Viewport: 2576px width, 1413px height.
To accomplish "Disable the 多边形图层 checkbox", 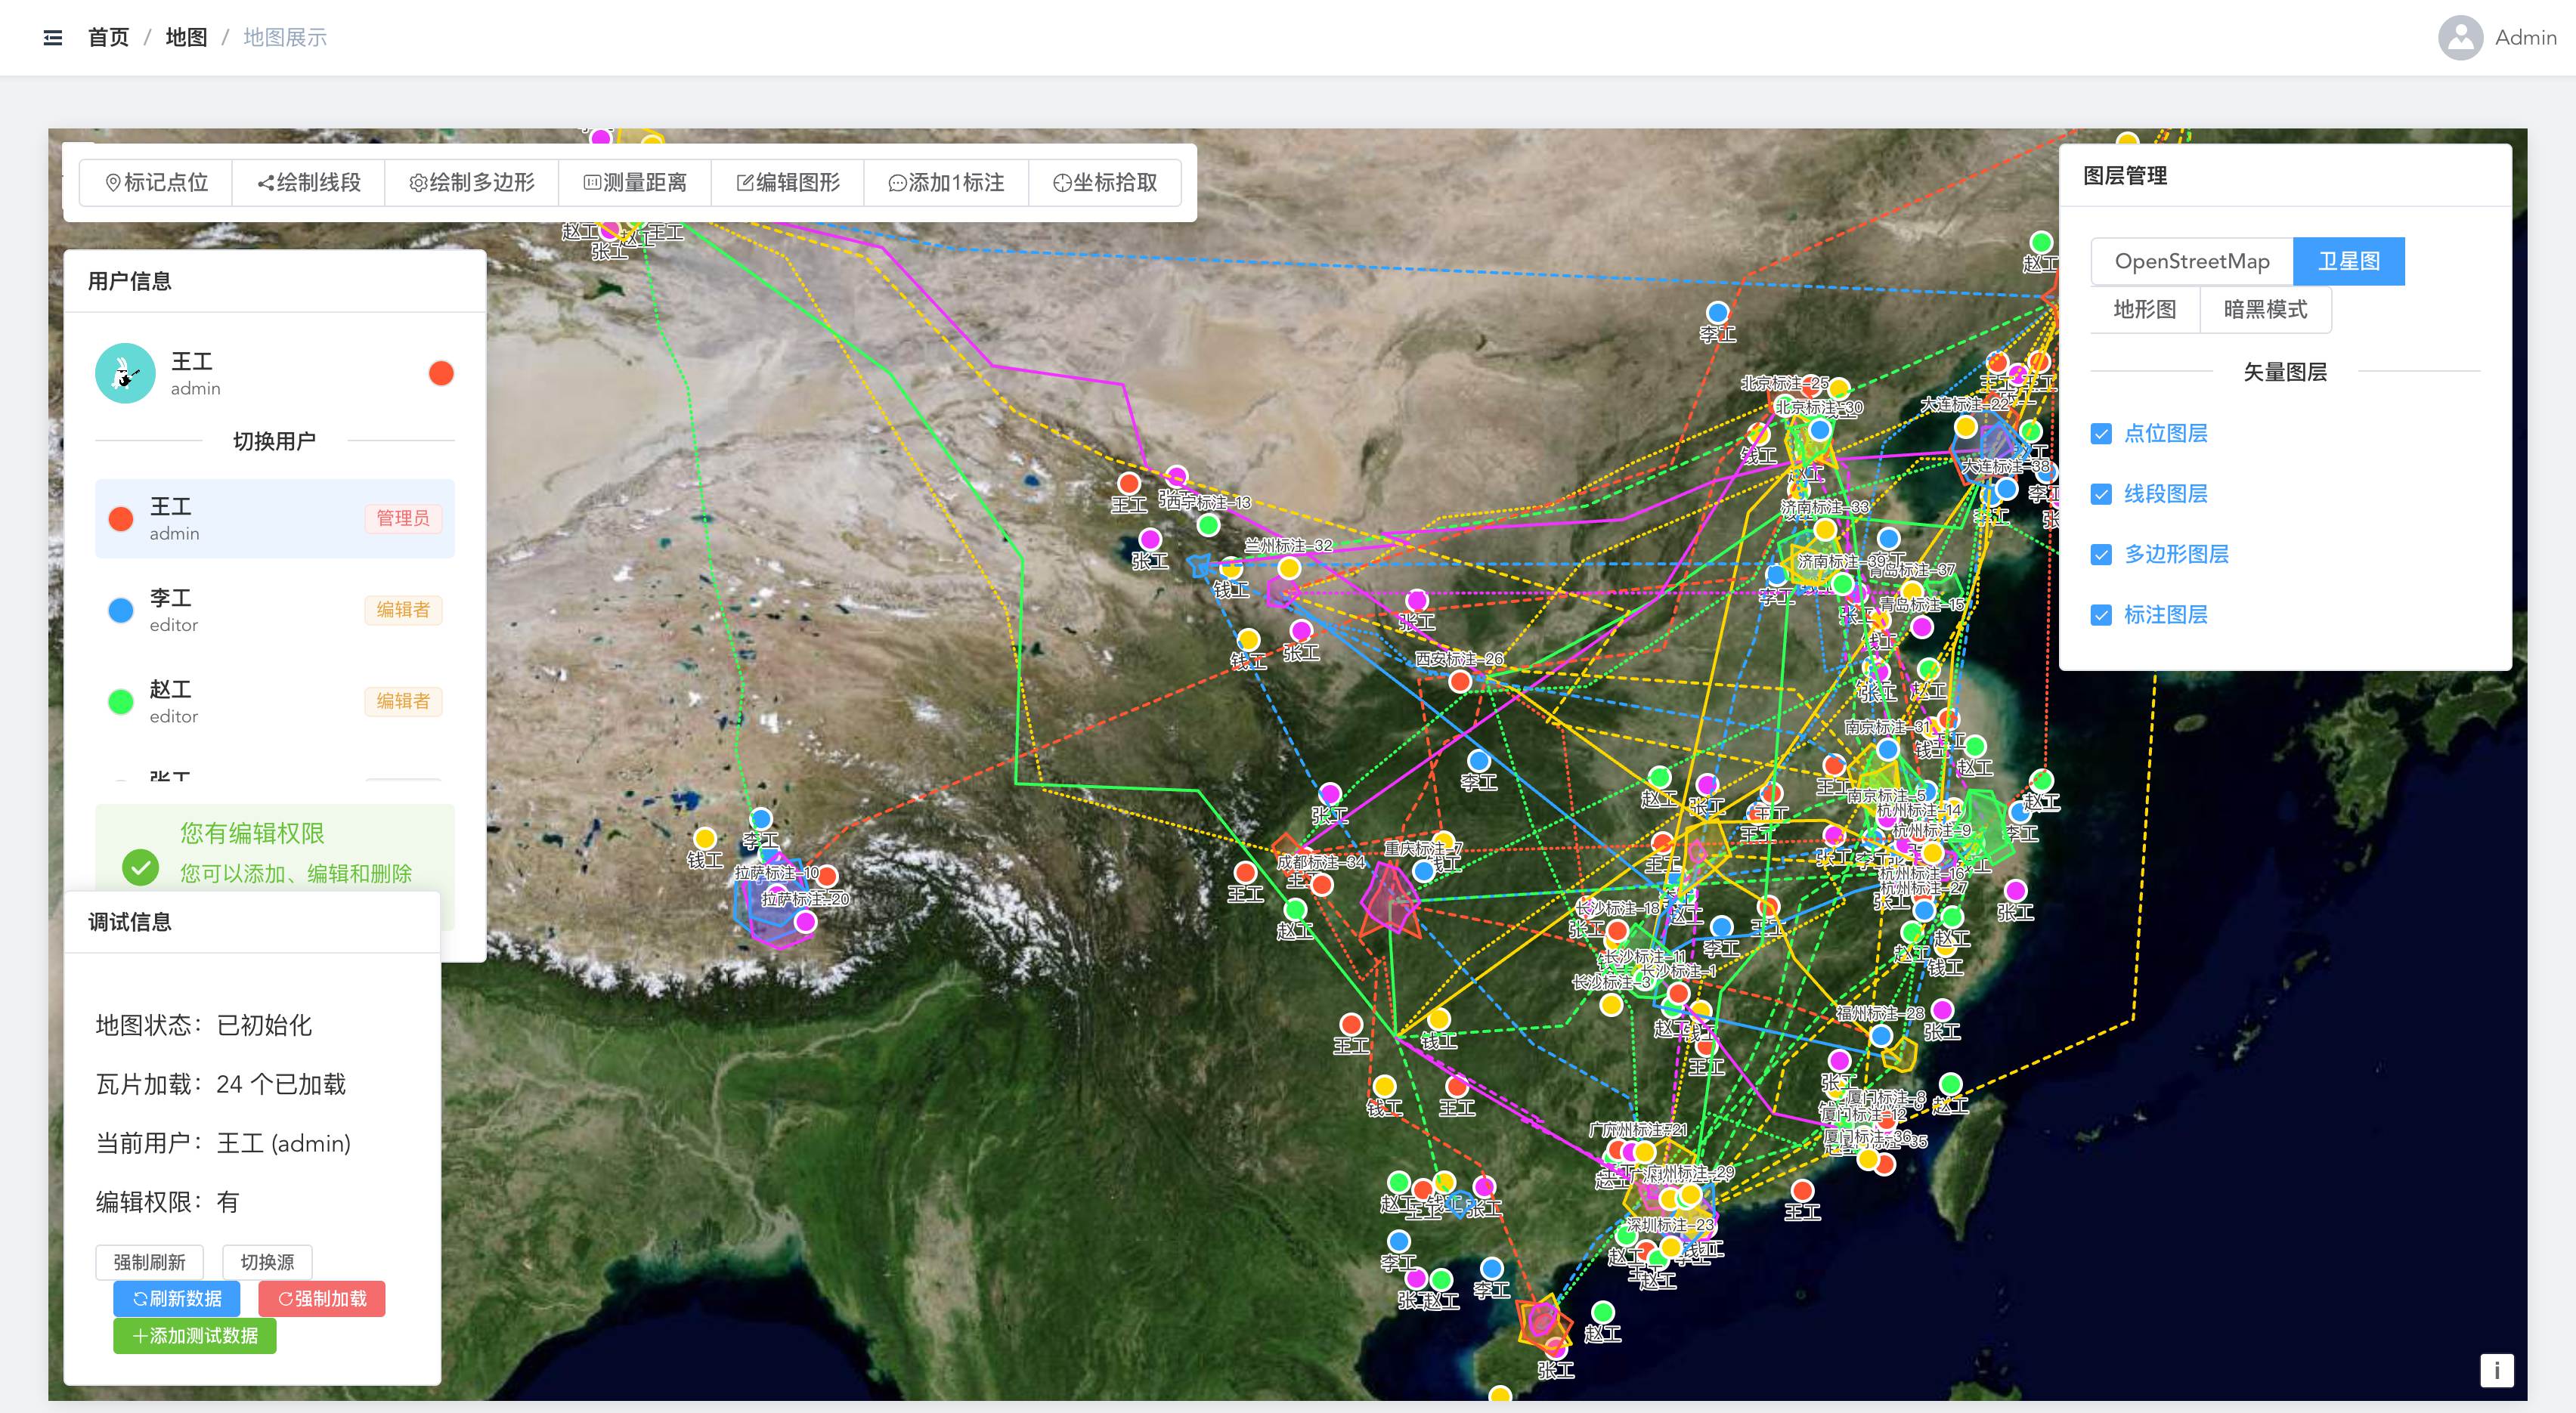I will click(x=2101, y=555).
